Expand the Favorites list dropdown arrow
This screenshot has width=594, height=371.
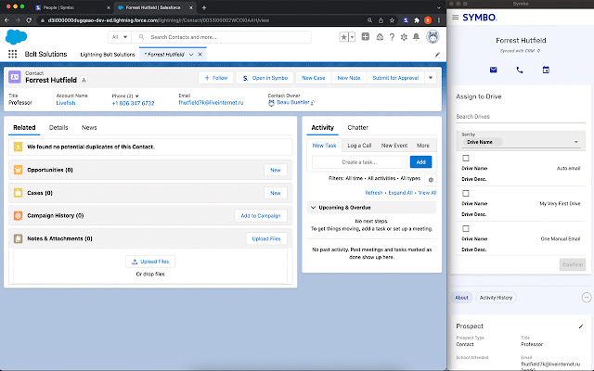point(352,37)
